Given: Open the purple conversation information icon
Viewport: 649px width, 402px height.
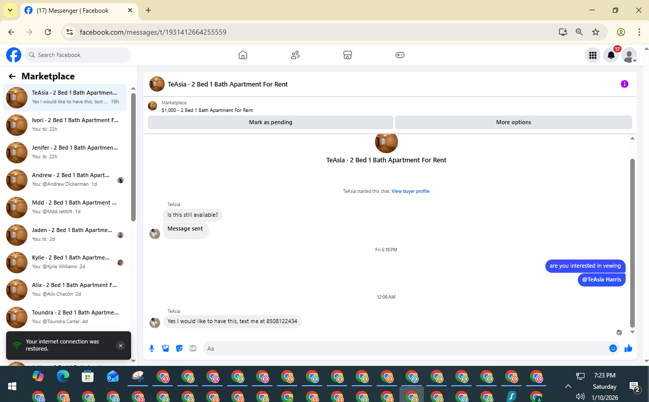Looking at the screenshot, I should click(x=625, y=84).
